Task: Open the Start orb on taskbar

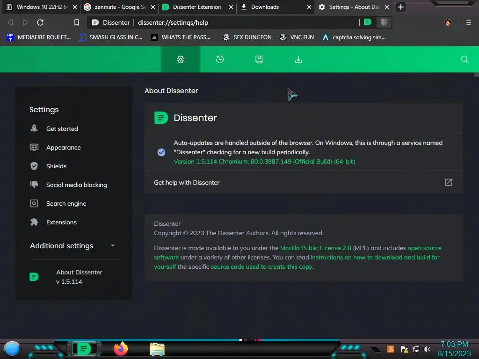Action: coord(12,349)
